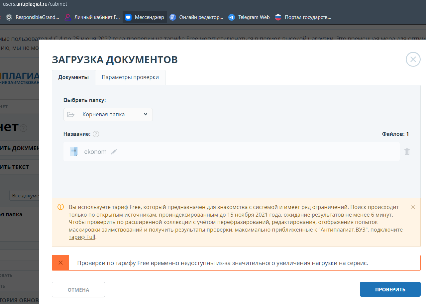Click the ekonom file name text
This screenshot has width=426, height=304.
(x=95, y=152)
